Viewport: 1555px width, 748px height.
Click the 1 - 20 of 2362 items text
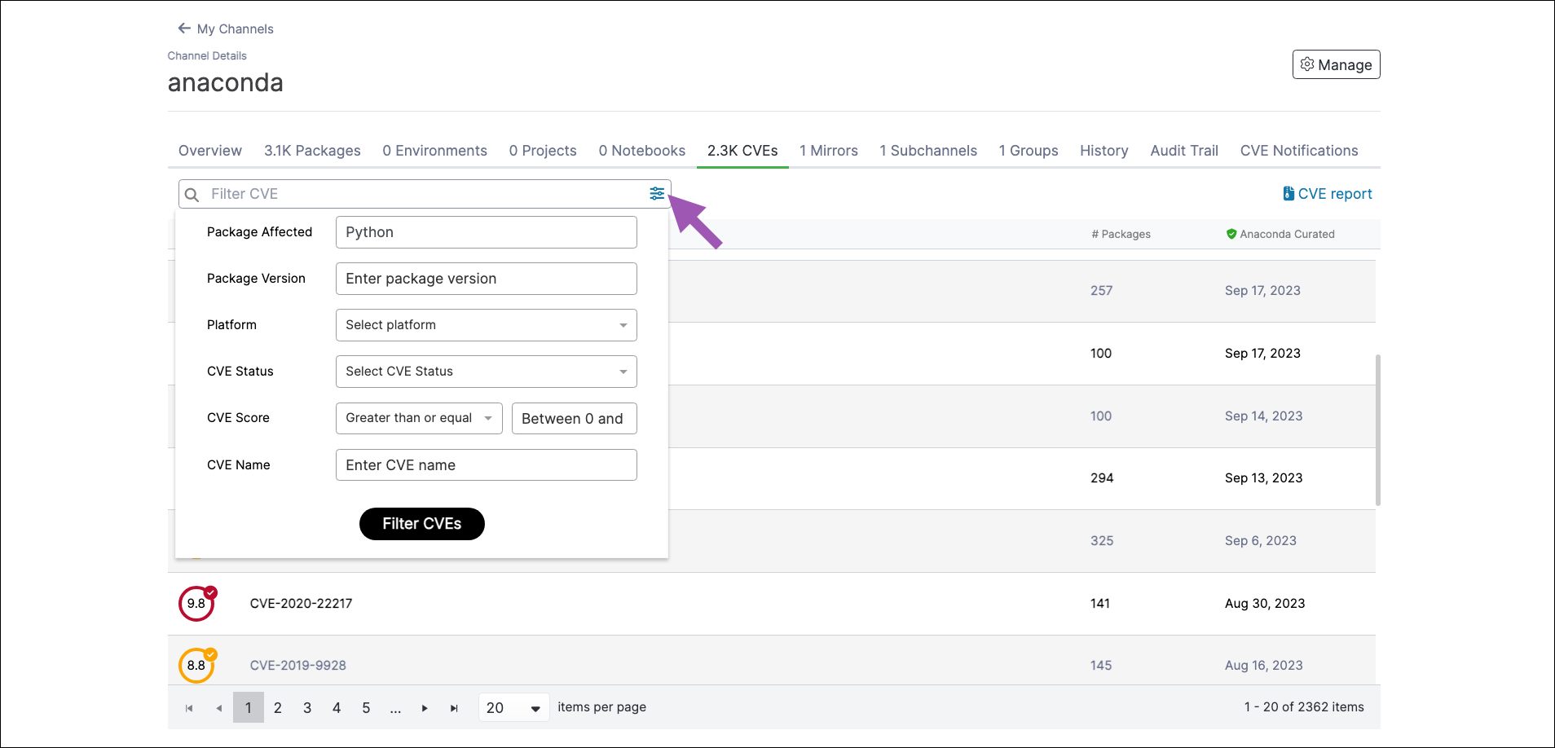coord(1304,707)
